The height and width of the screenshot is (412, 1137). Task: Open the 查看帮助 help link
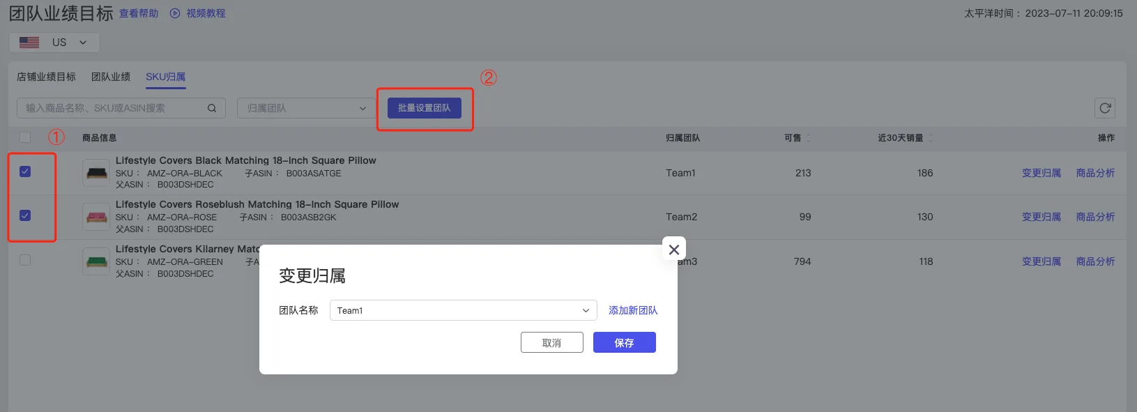[x=139, y=13]
